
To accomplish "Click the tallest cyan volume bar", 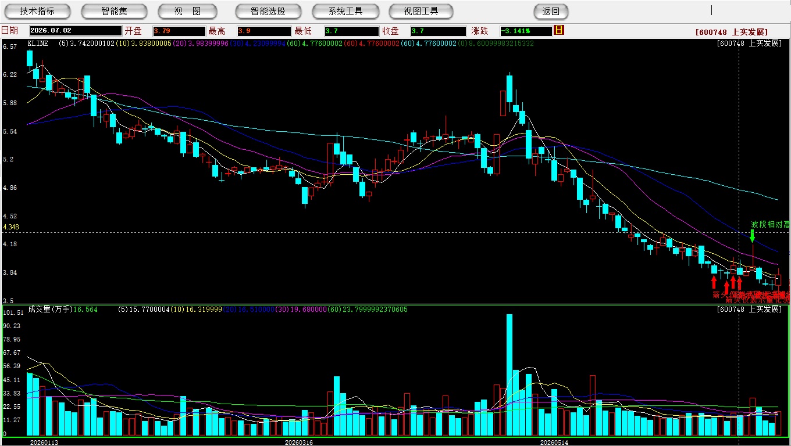I will tap(509, 375).
